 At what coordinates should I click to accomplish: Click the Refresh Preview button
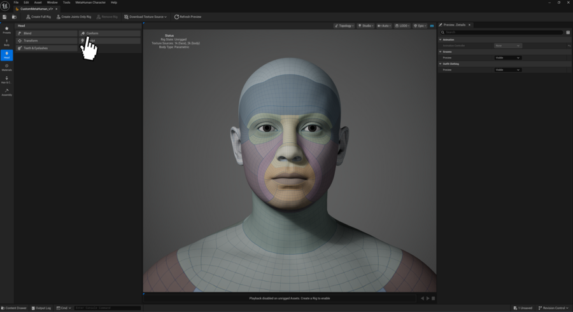pos(188,17)
